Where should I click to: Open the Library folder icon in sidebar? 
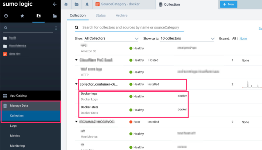(x=54, y=16)
